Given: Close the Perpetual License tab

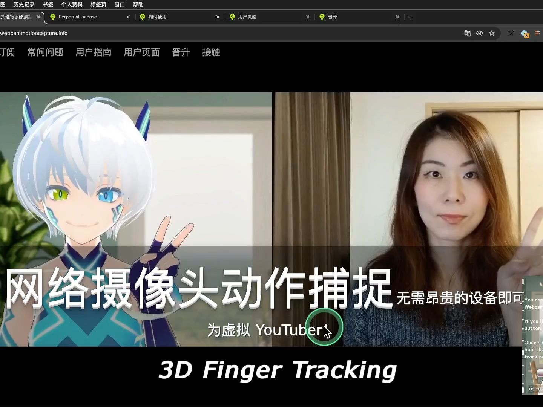Looking at the screenshot, I should point(128,17).
